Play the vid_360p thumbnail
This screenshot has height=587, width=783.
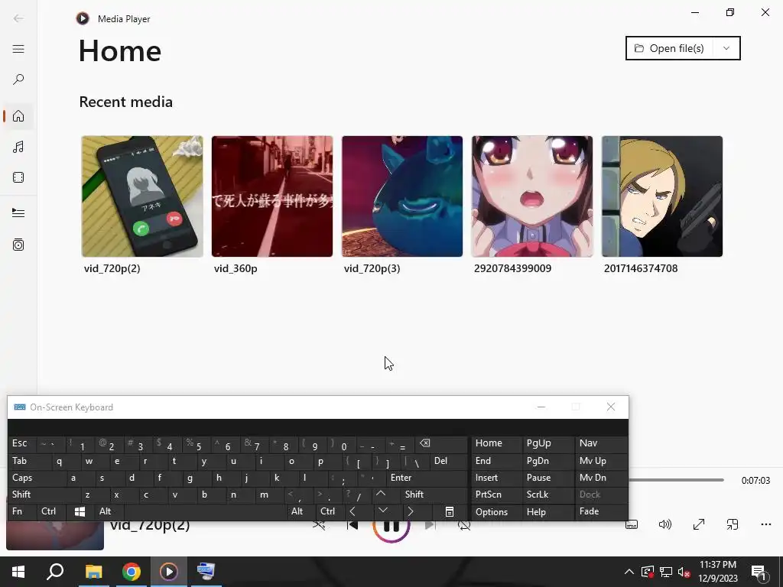point(272,196)
